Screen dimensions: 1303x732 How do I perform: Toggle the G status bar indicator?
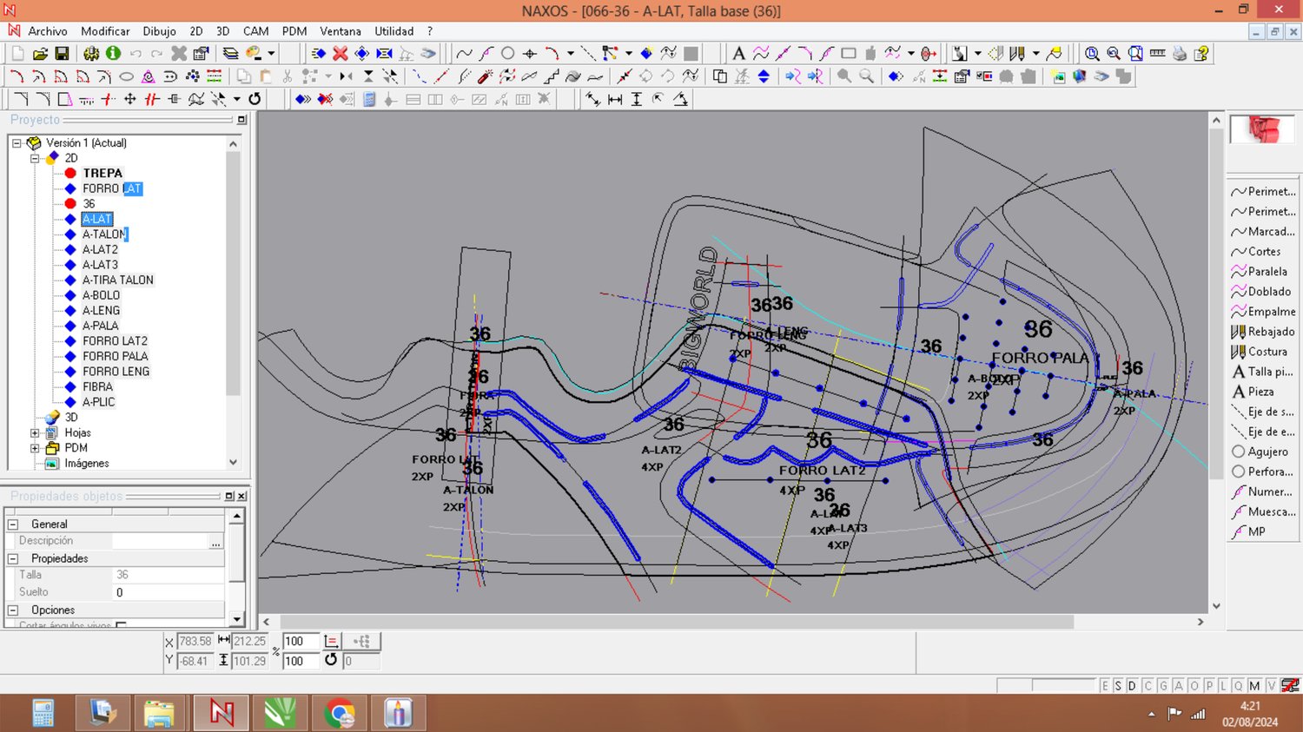[x=1163, y=686]
